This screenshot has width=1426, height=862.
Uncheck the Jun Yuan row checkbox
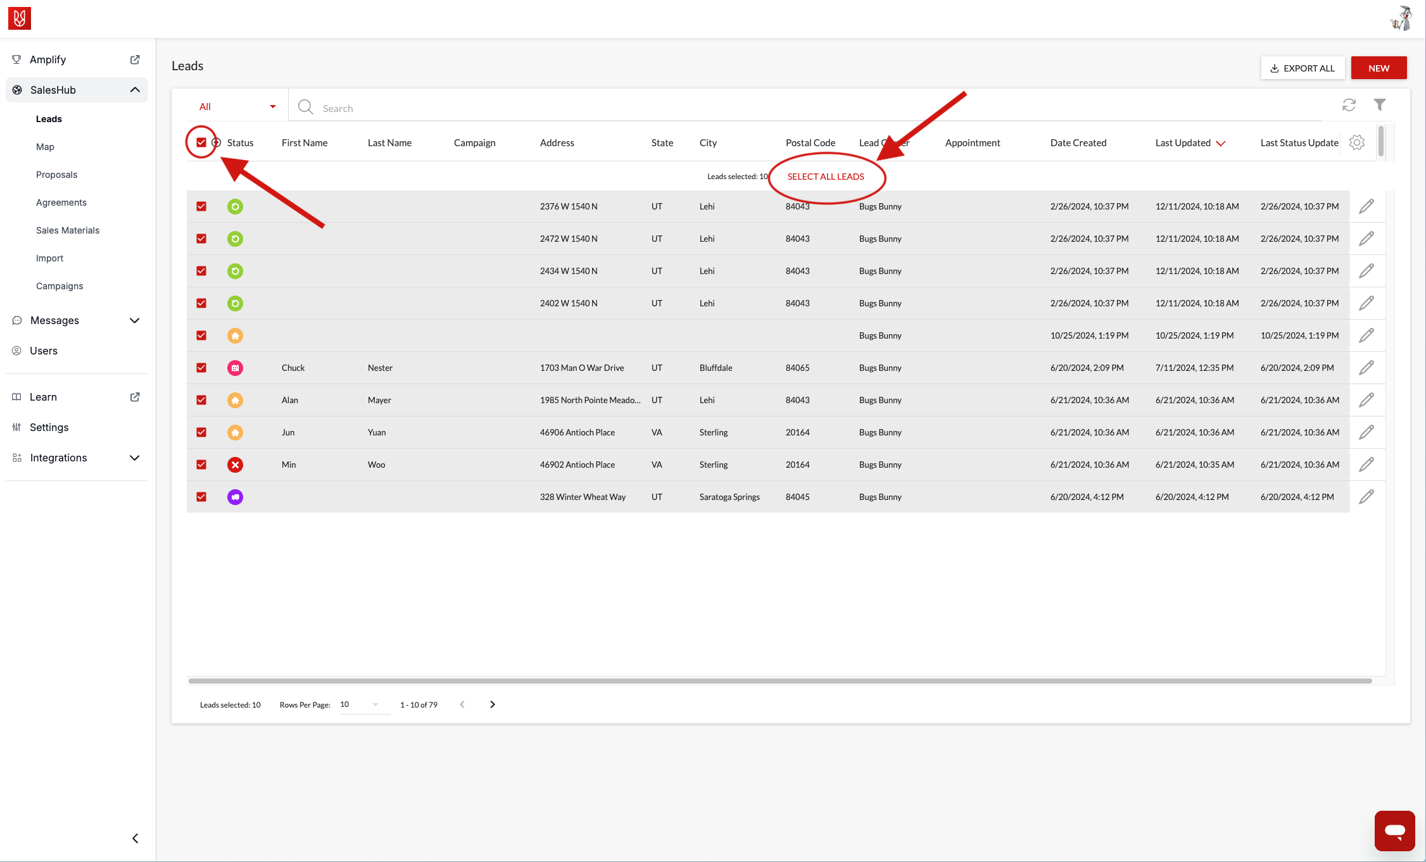click(201, 432)
